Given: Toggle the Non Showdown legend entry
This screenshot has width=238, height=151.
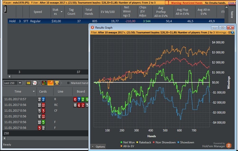Looking at the screenshot, I should (x=164, y=142).
